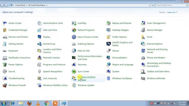Click the Mouse icon

tap(108, 51)
